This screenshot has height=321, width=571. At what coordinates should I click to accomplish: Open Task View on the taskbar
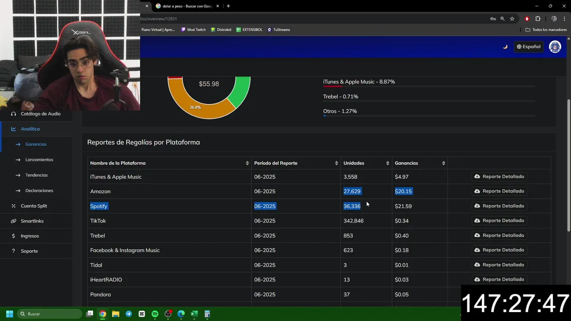90,314
